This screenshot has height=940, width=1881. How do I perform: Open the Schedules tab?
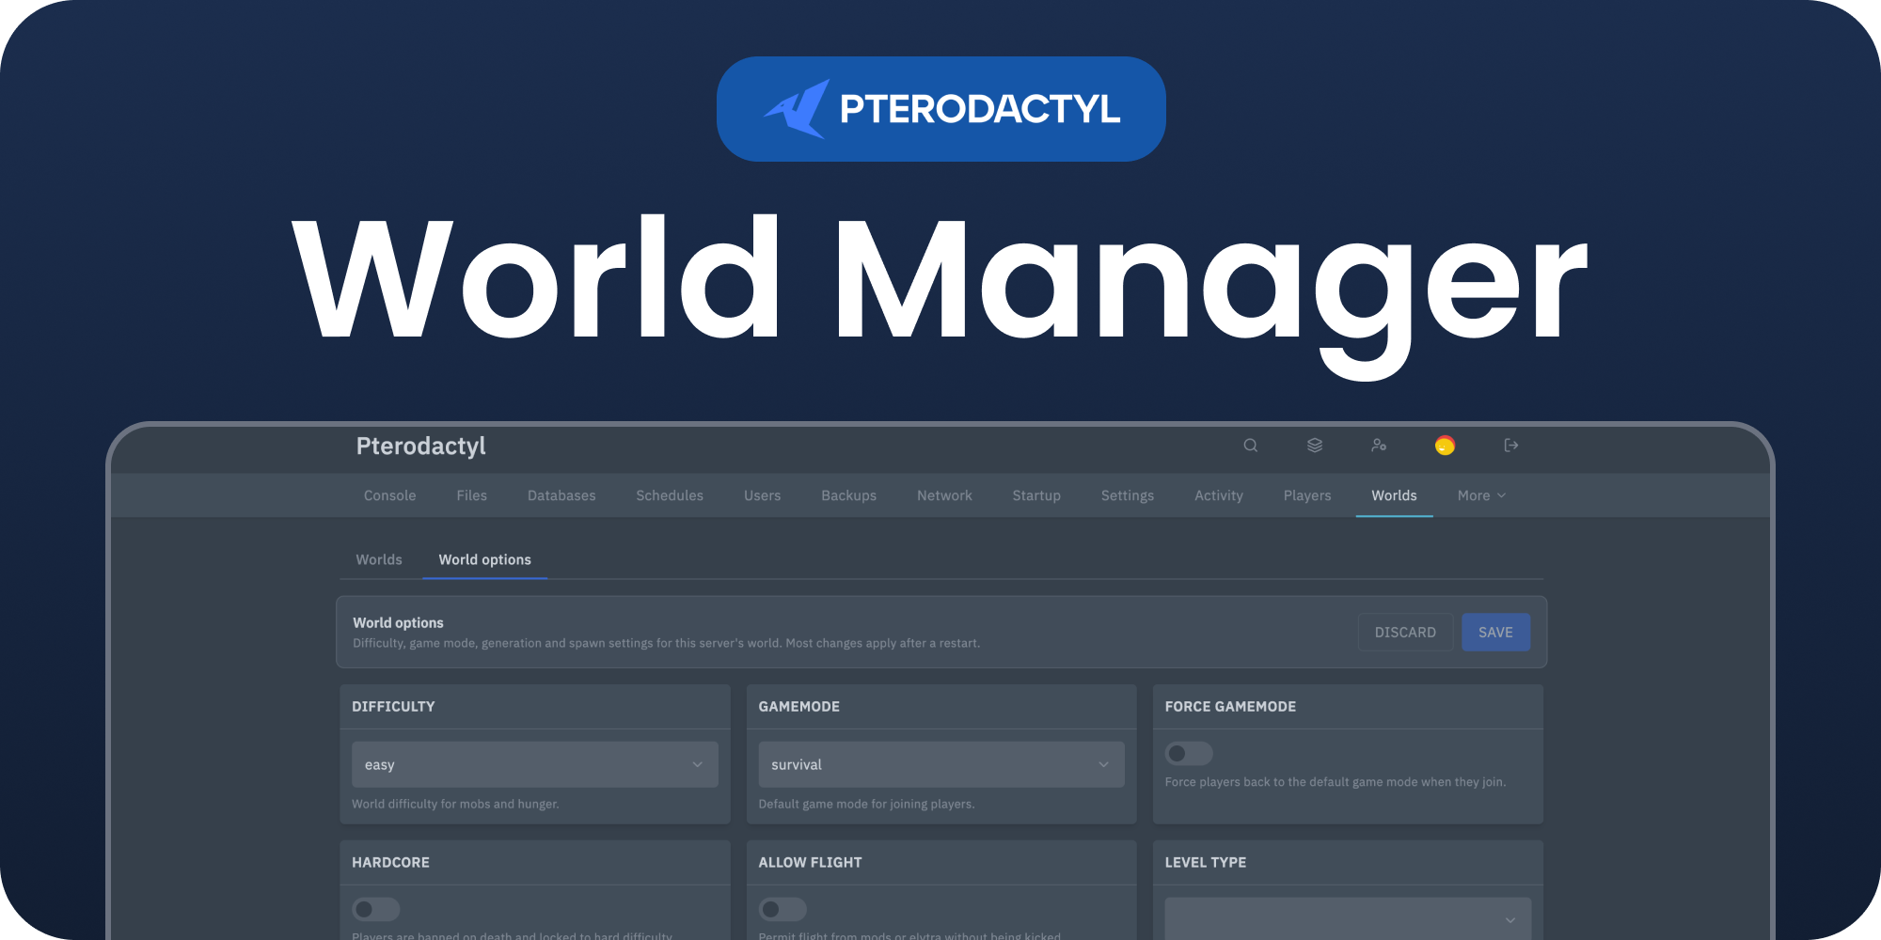(670, 495)
